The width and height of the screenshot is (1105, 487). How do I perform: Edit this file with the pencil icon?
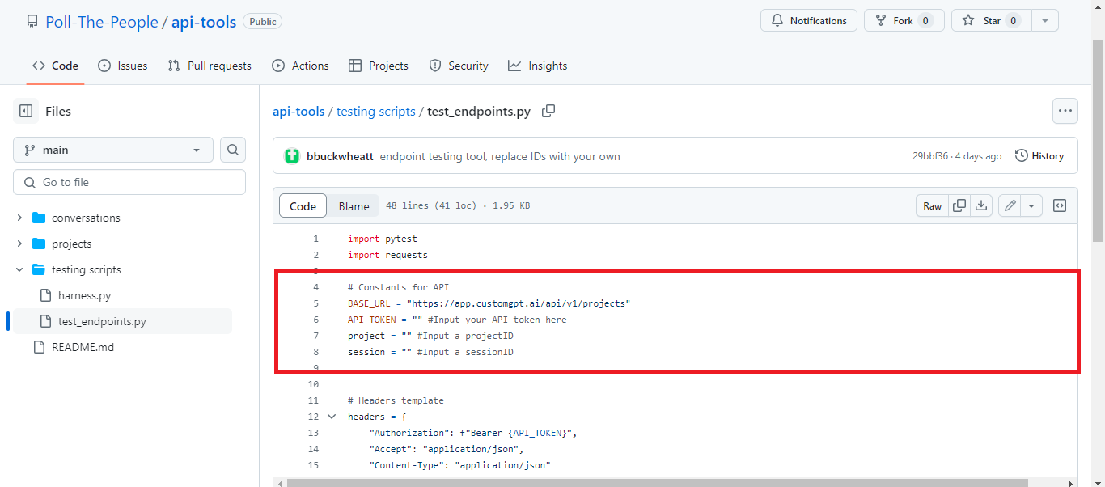[1009, 205]
